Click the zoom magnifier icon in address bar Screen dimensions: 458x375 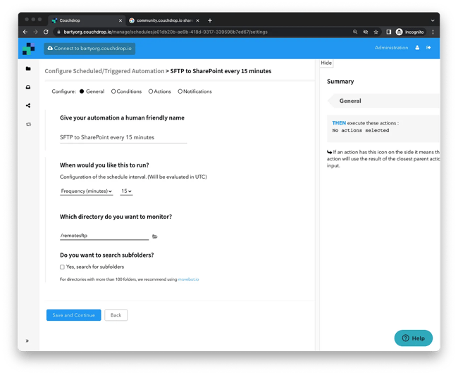[355, 32]
